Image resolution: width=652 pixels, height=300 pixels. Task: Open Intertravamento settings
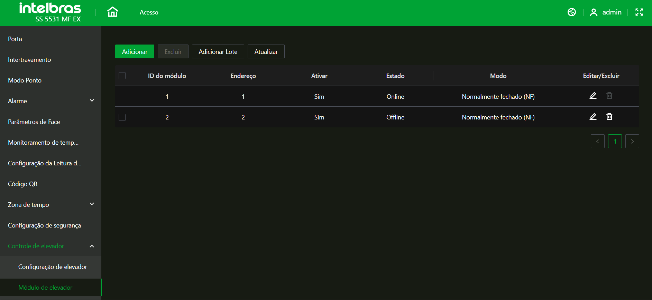pyautogui.click(x=50, y=60)
